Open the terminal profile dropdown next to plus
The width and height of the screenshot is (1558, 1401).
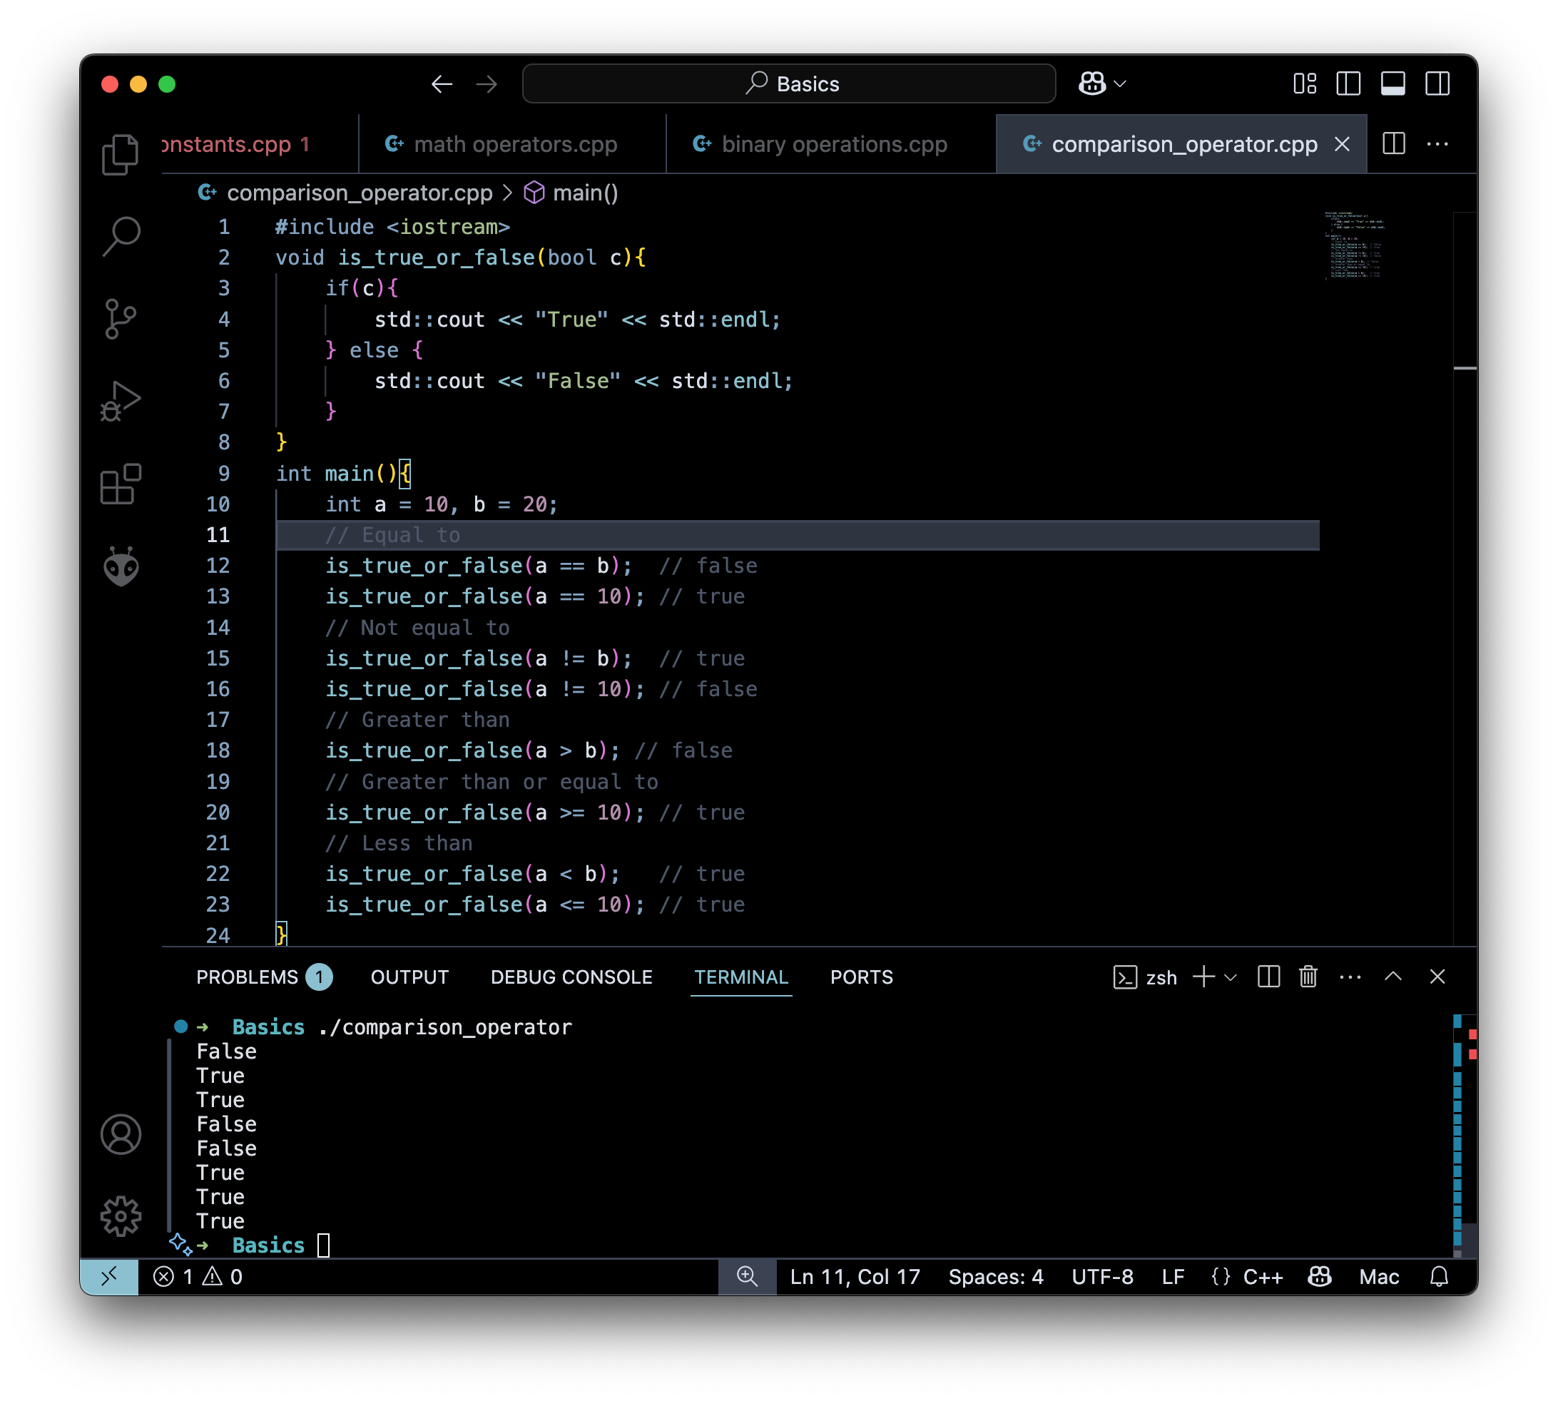click(1229, 977)
